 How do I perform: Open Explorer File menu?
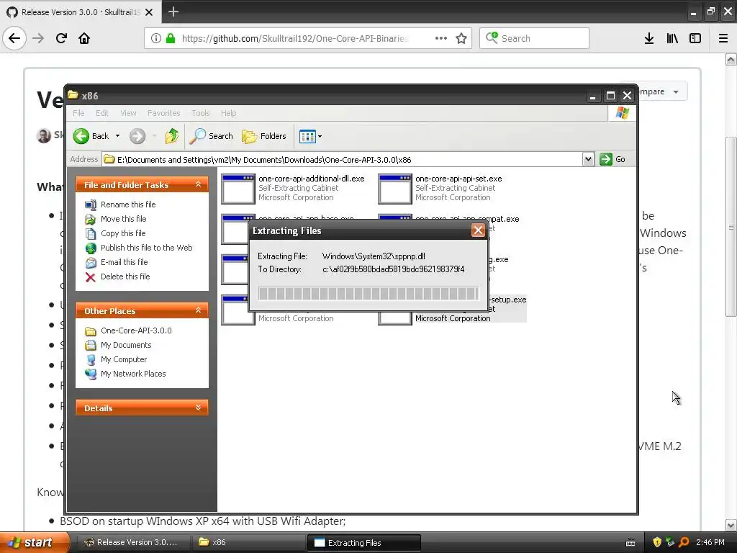[x=78, y=113]
